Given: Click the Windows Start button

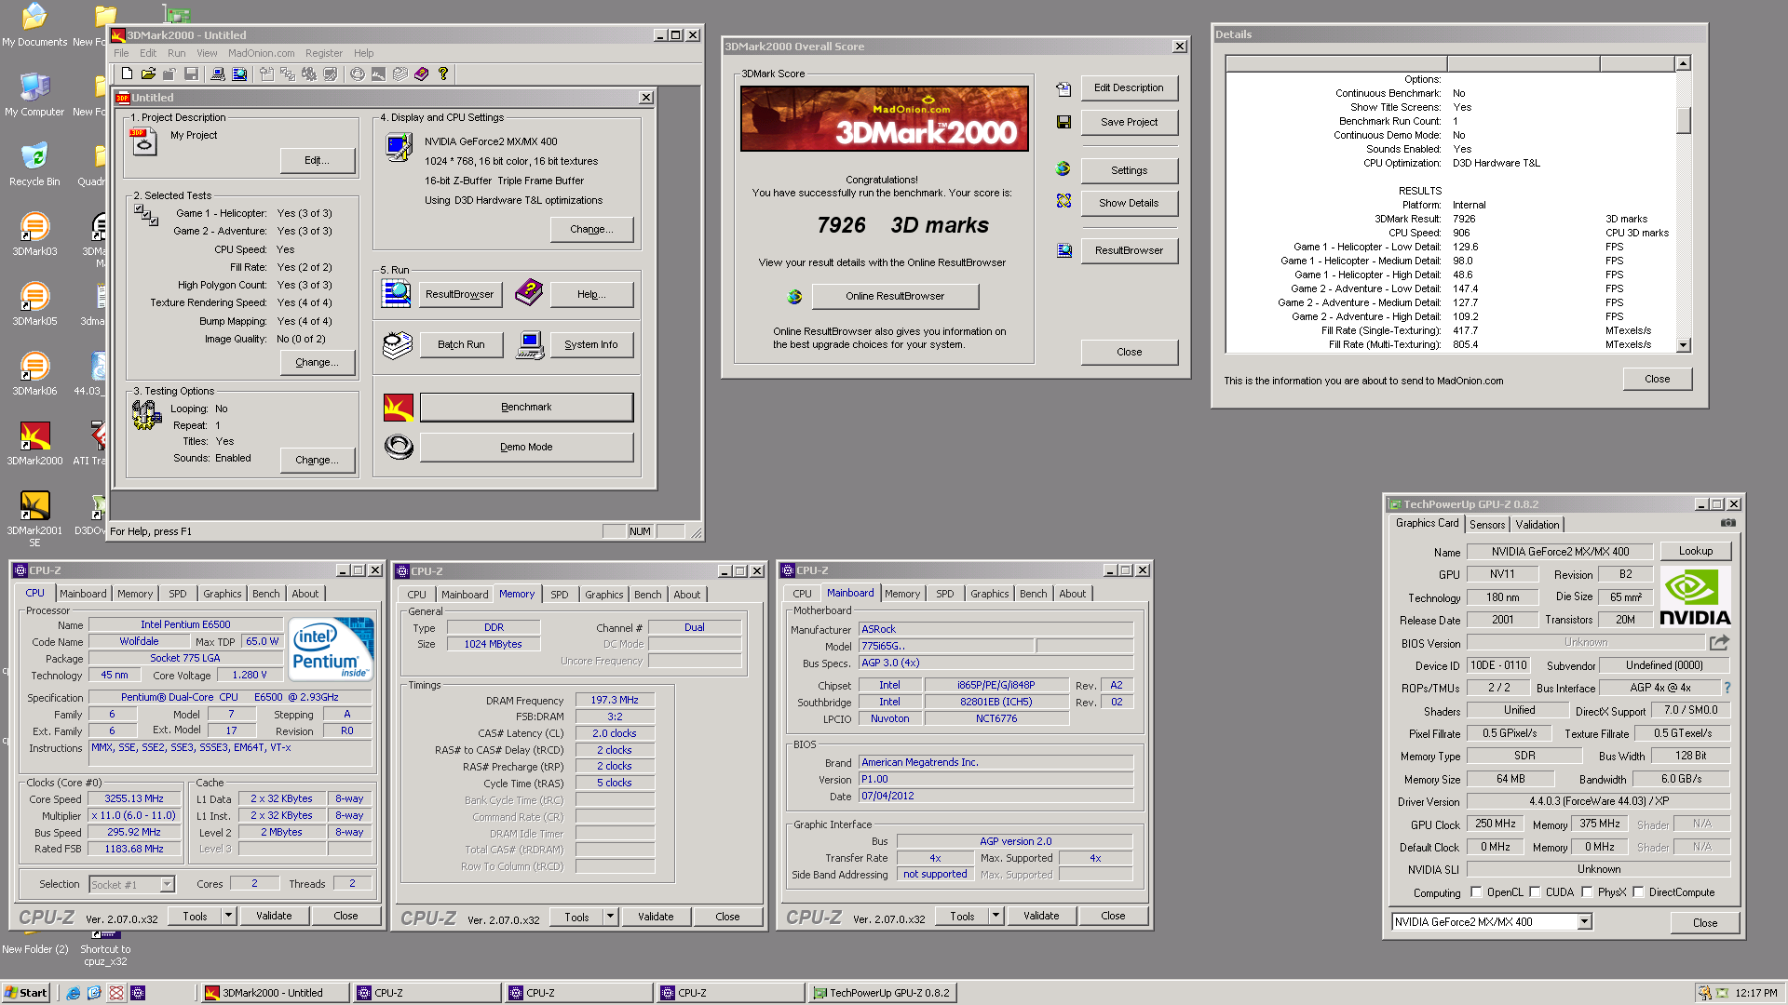Looking at the screenshot, I should click(26, 993).
